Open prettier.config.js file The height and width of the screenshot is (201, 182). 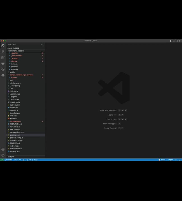(x=25, y=140)
